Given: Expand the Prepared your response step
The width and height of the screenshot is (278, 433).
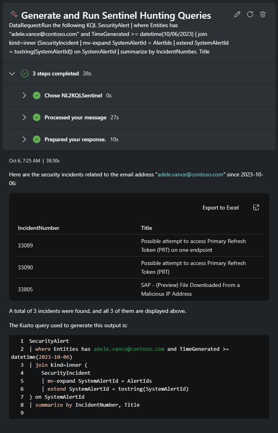Looking at the screenshot, I should click(24, 139).
